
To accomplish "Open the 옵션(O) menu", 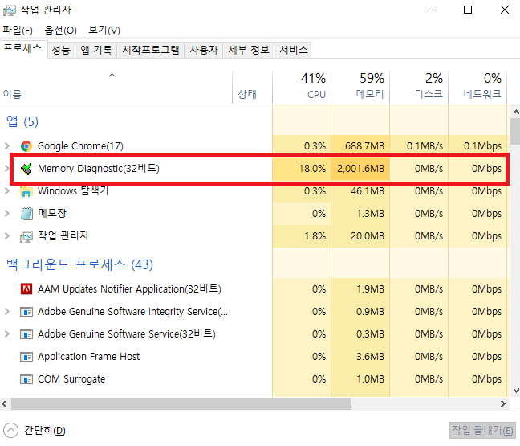I will tap(60, 31).
